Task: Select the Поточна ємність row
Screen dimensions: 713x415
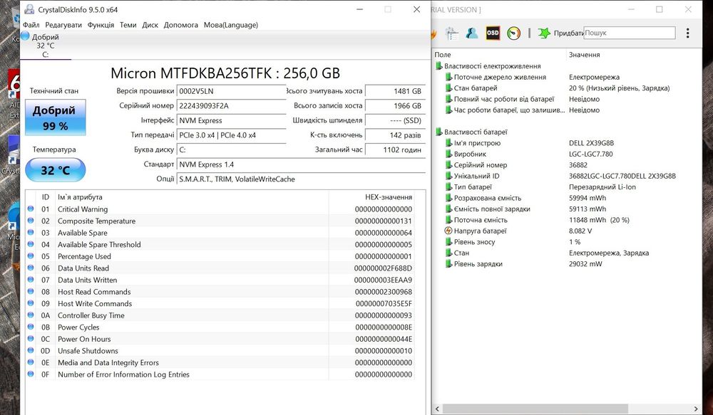Action: pos(567,220)
